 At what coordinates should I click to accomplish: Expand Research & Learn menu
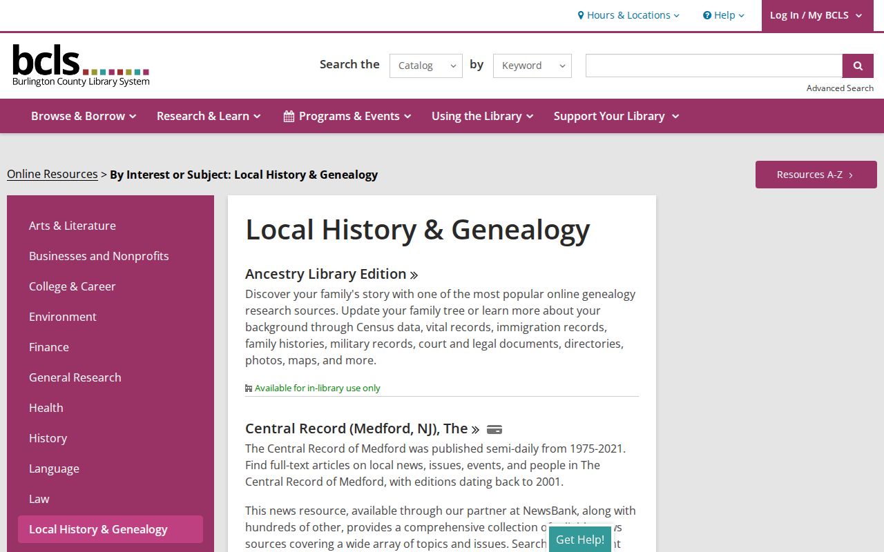[209, 116]
